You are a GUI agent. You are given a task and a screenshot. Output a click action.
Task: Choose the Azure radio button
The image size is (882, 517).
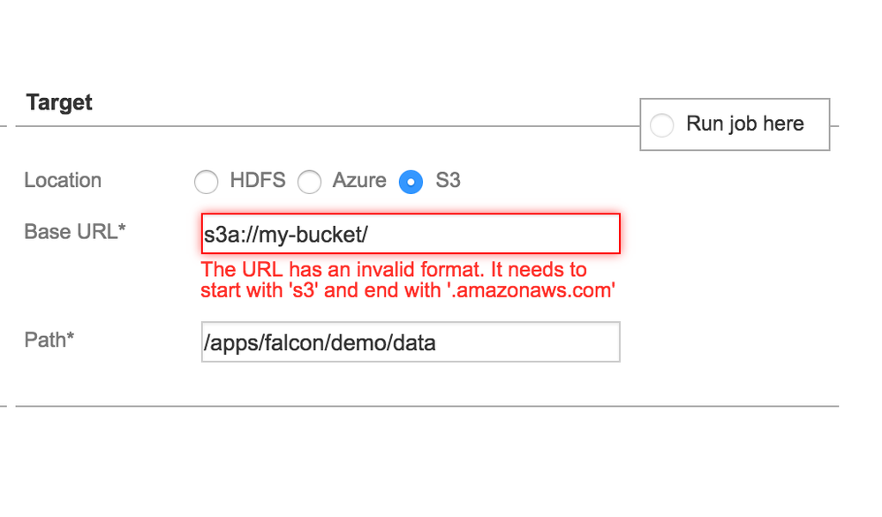309,182
